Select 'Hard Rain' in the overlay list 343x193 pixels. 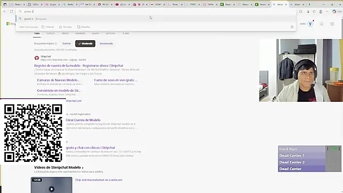click(x=302, y=149)
